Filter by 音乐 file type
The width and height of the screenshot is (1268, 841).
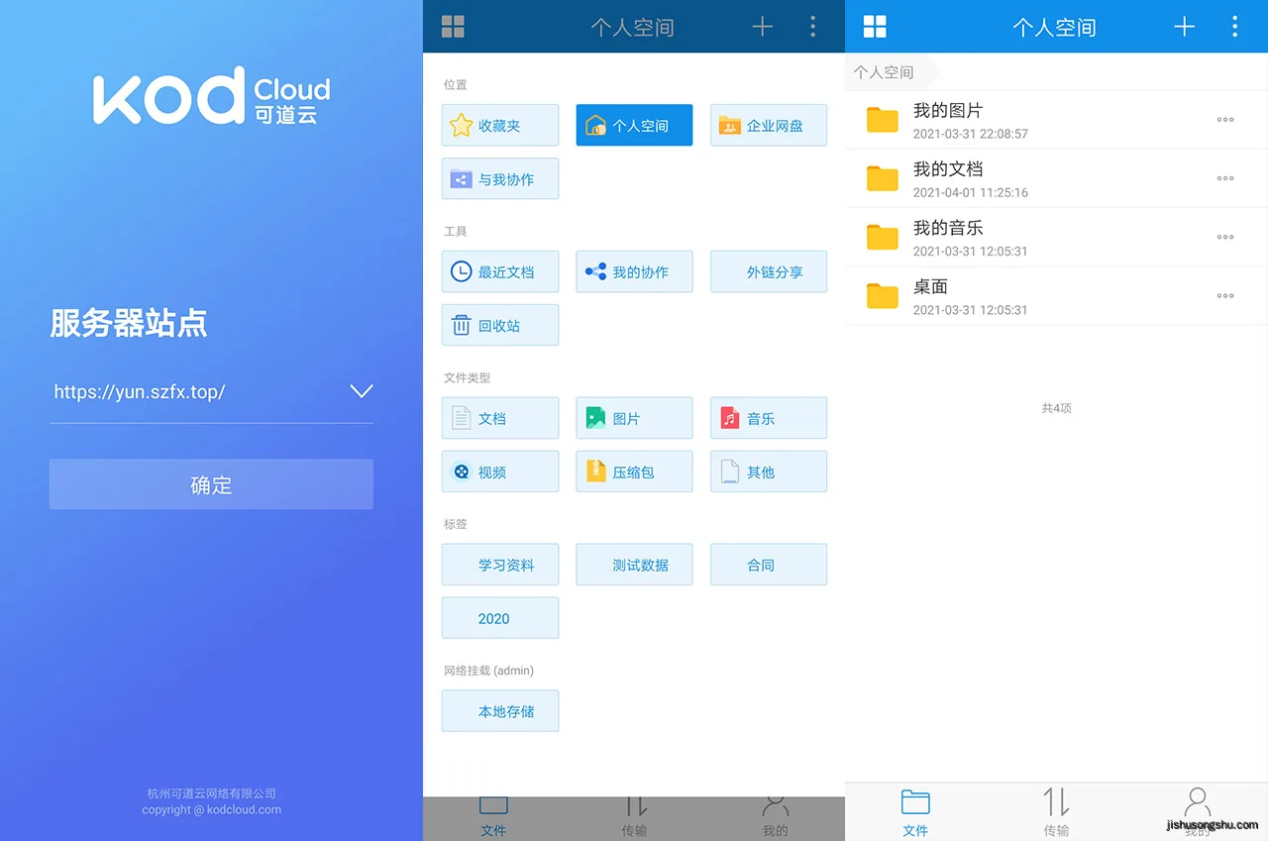tap(769, 418)
